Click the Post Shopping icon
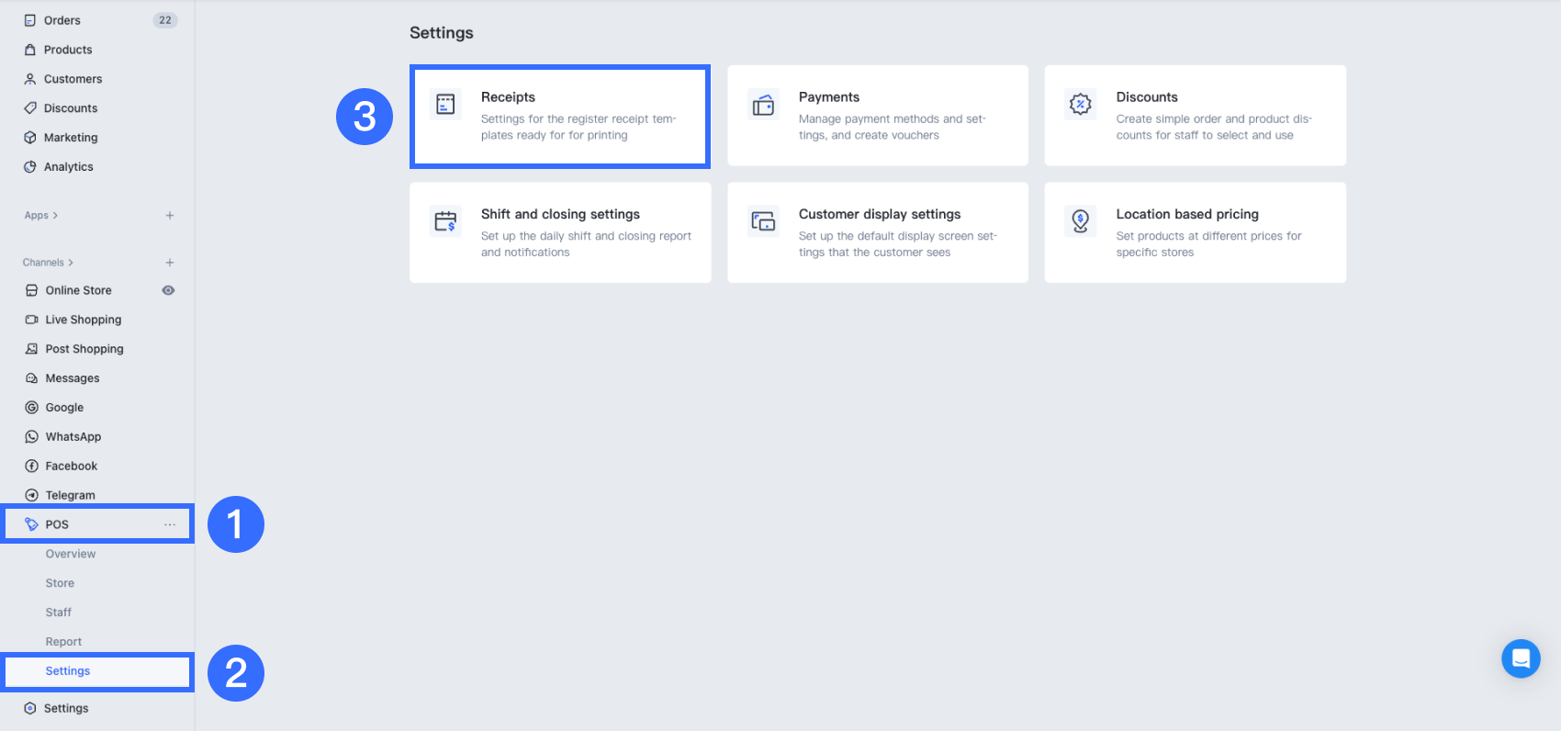 point(32,349)
